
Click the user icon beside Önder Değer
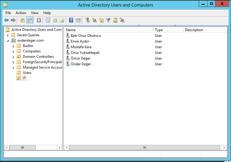pyautogui.click(x=68, y=64)
